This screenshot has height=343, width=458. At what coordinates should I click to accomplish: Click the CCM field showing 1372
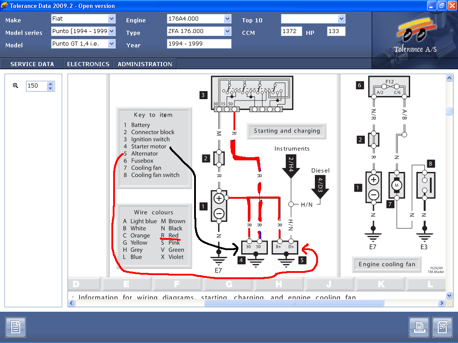point(292,31)
